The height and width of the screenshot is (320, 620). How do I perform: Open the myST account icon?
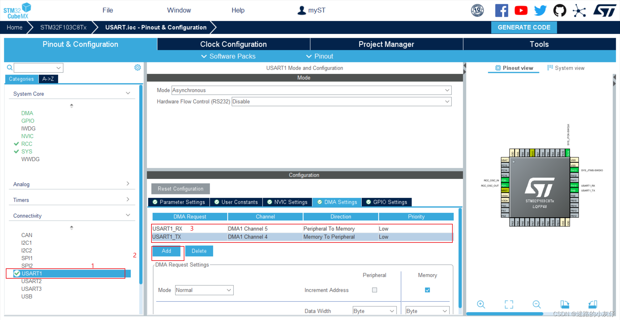[302, 10]
